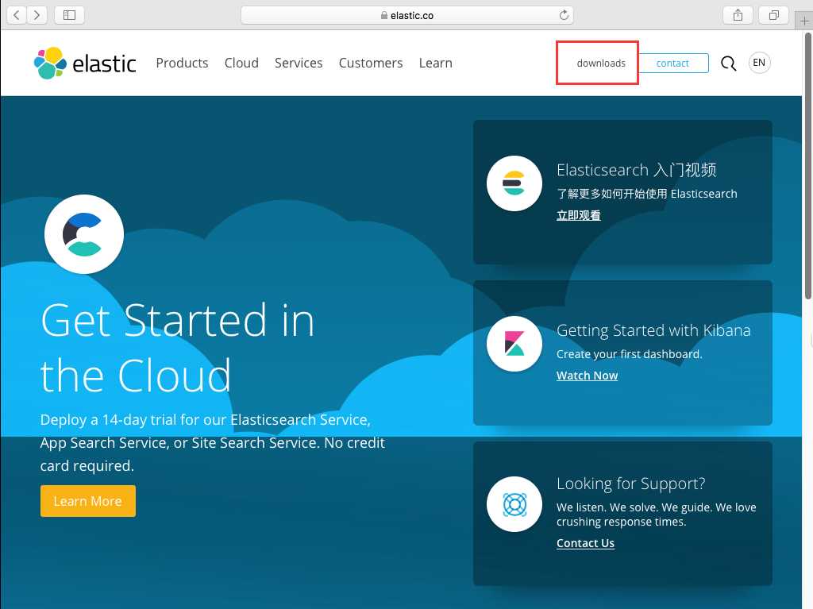Open a new tab with the plus button
Screen dimensions: 813x609
point(804,21)
